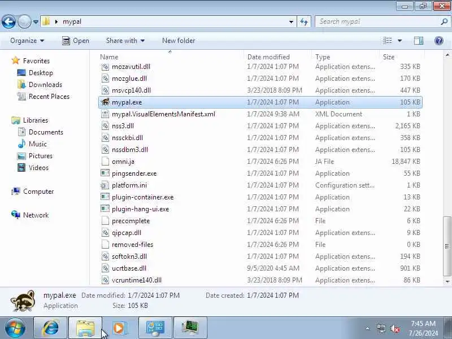Viewport: 452px width, 339px height.
Task: Select removed-files file icon
Action: (105, 245)
